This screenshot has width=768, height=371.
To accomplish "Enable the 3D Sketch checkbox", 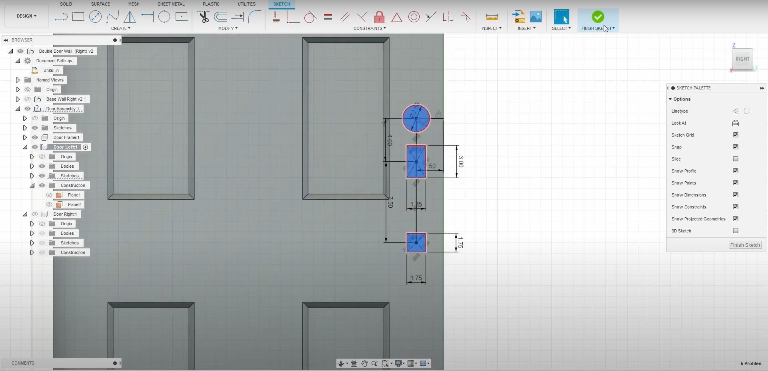I will (736, 231).
